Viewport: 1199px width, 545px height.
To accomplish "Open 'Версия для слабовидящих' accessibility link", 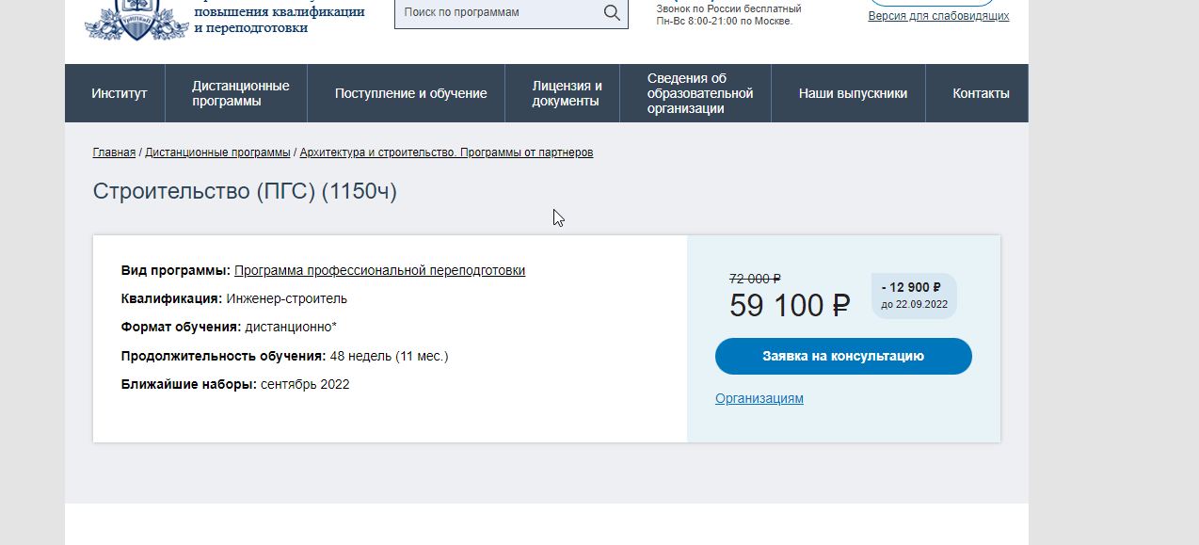I will coord(937,16).
